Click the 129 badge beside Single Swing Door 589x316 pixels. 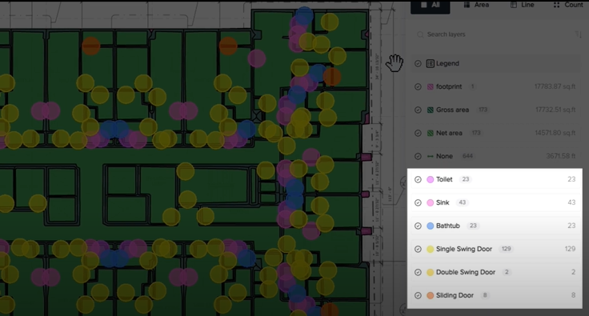click(506, 249)
